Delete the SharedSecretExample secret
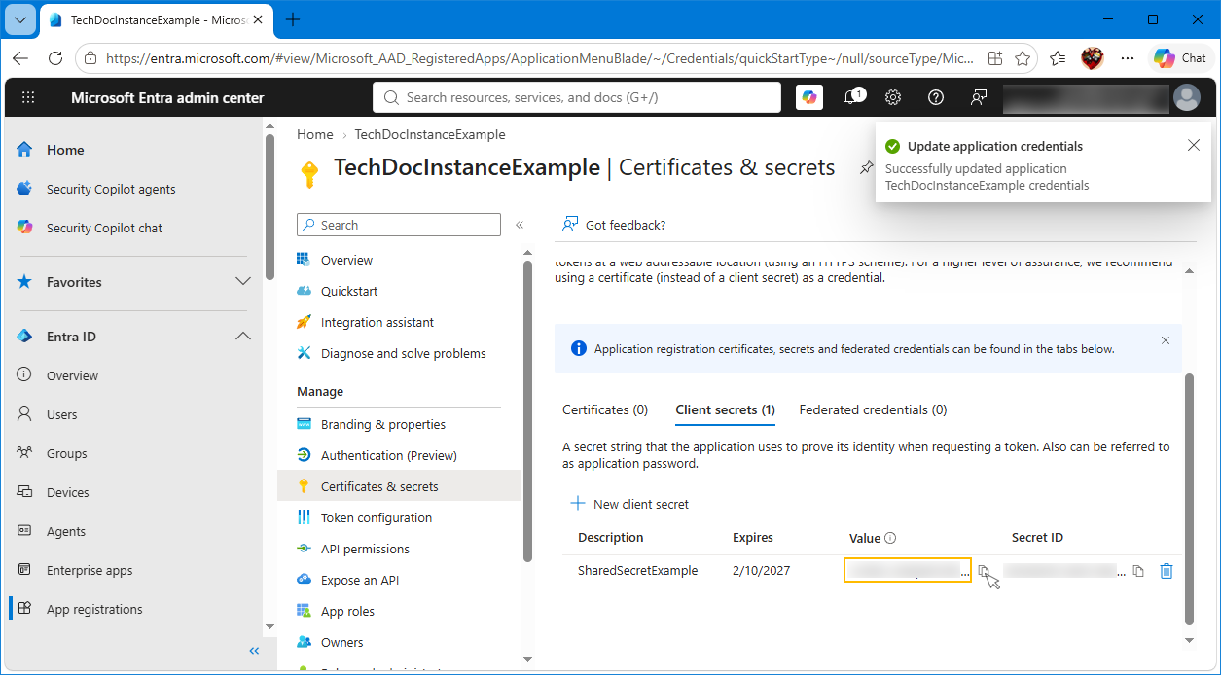This screenshot has width=1221, height=675. (x=1167, y=571)
